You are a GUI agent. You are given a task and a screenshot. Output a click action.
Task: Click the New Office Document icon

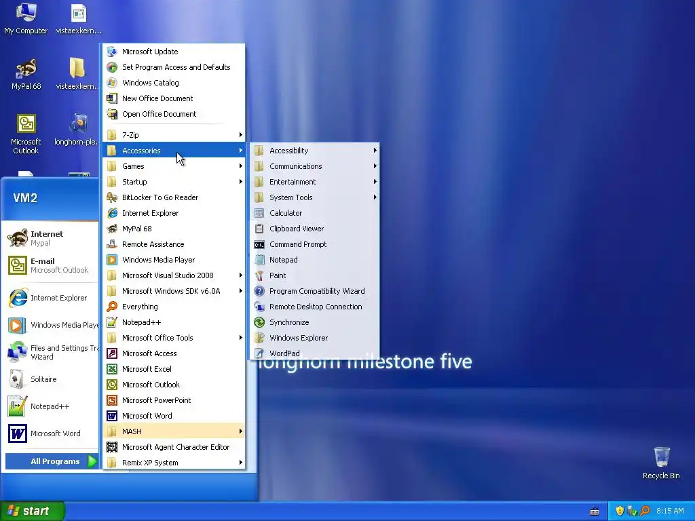(x=112, y=98)
